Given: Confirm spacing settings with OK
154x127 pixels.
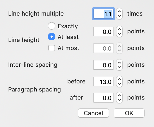Looking at the screenshot, I should tap(129, 113).
